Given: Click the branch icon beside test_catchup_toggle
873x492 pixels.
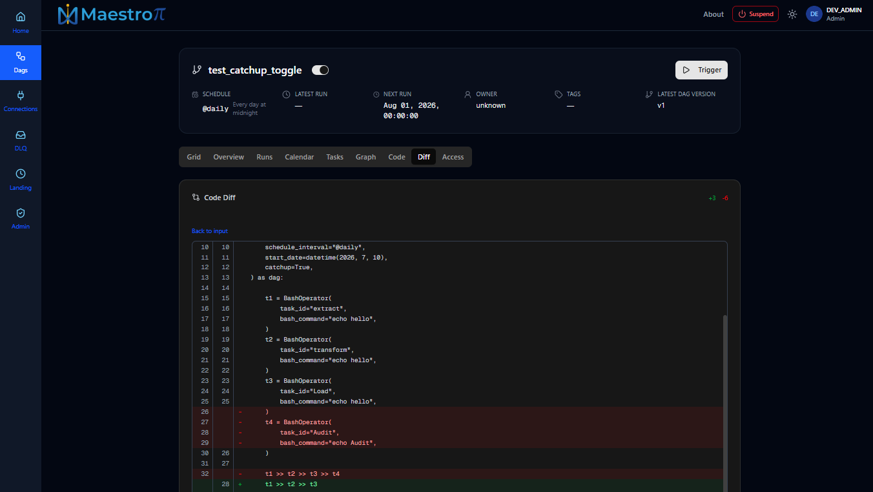Looking at the screenshot, I should tap(197, 70).
